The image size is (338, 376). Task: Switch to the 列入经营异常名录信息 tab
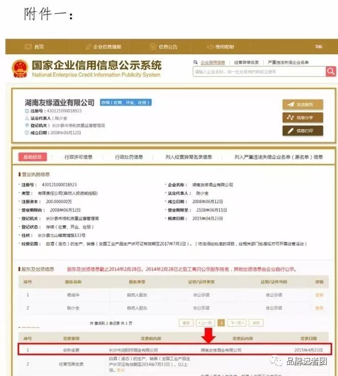(188, 157)
